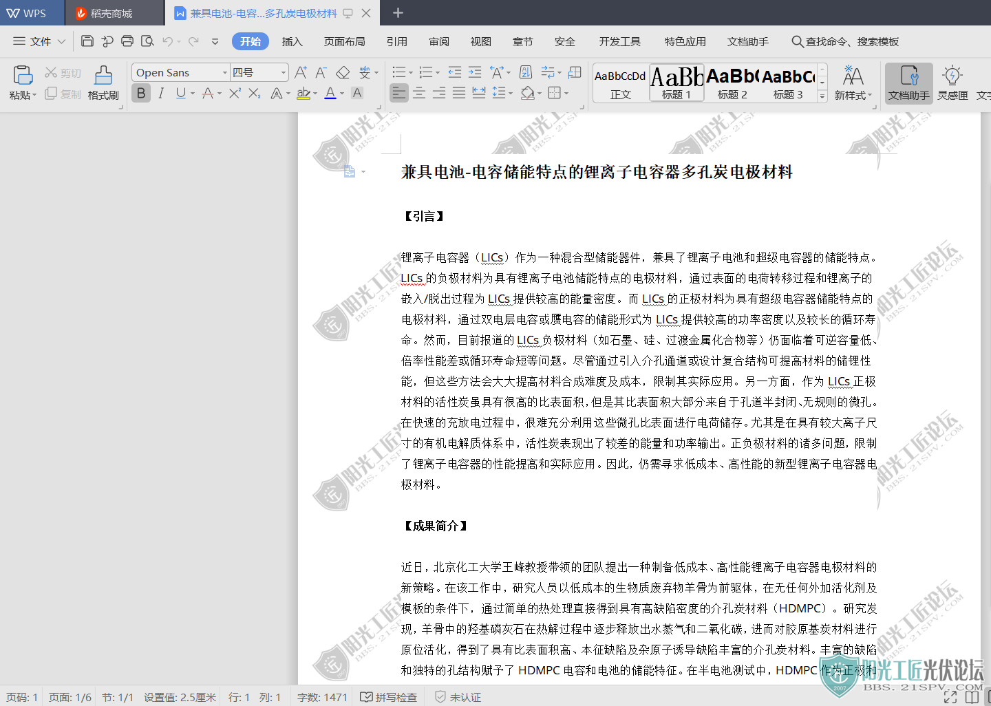Click the Sort A-Z icon
Viewport: 991px width, 706px height.
click(x=526, y=72)
